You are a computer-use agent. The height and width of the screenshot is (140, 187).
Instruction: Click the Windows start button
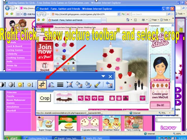[x=13, y=138]
